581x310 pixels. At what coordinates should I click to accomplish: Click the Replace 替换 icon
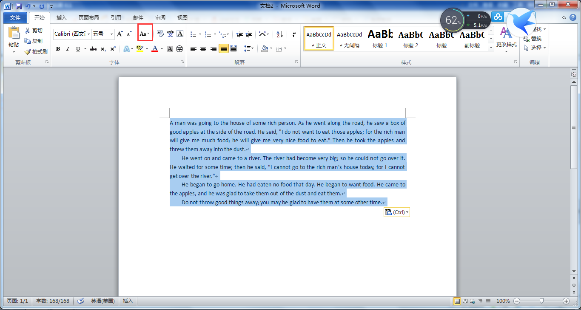point(533,39)
